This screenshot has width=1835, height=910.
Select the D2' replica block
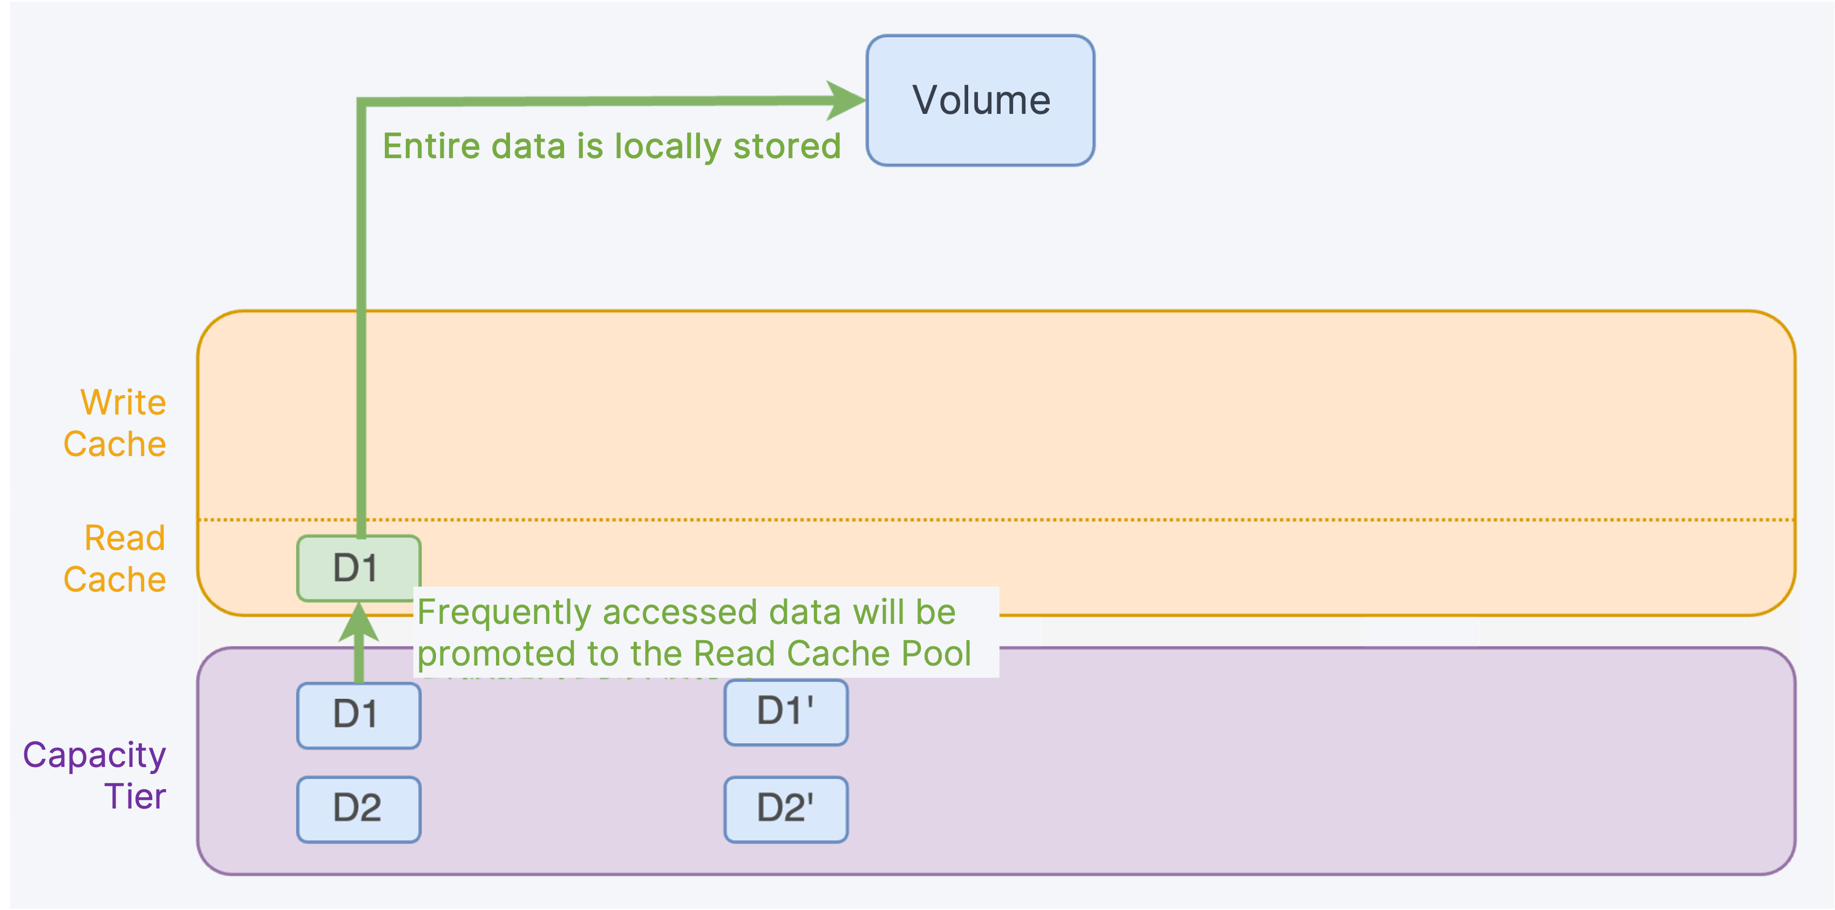pos(786,810)
